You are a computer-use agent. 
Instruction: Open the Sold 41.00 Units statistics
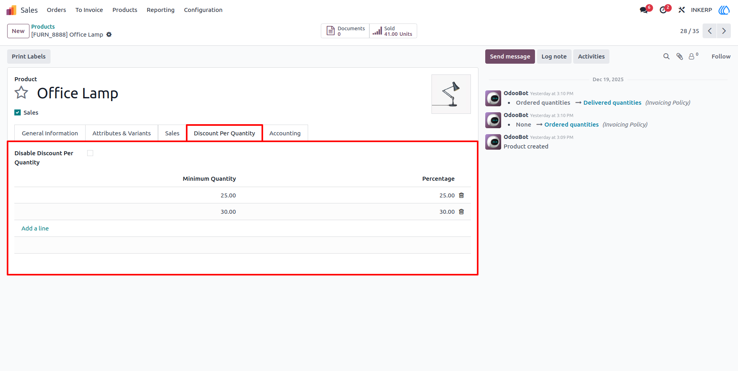coord(393,31)
